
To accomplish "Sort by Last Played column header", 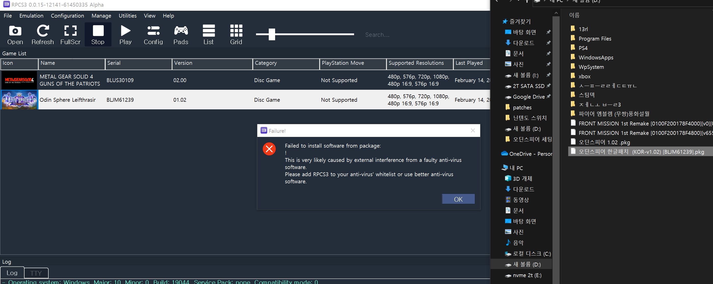I will tap(472, 64).
